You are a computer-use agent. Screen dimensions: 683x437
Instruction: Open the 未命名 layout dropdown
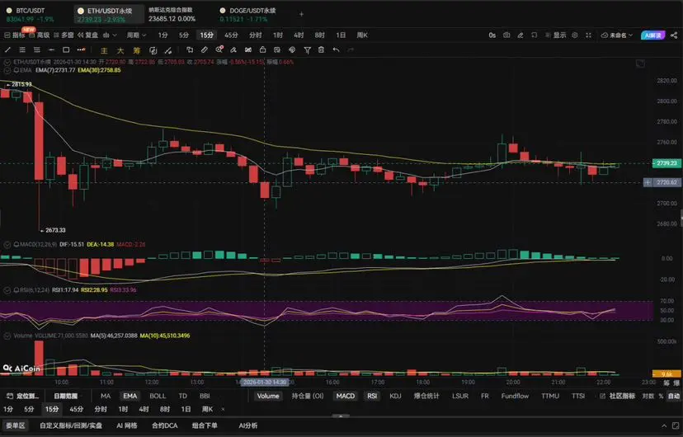(617, 35)
